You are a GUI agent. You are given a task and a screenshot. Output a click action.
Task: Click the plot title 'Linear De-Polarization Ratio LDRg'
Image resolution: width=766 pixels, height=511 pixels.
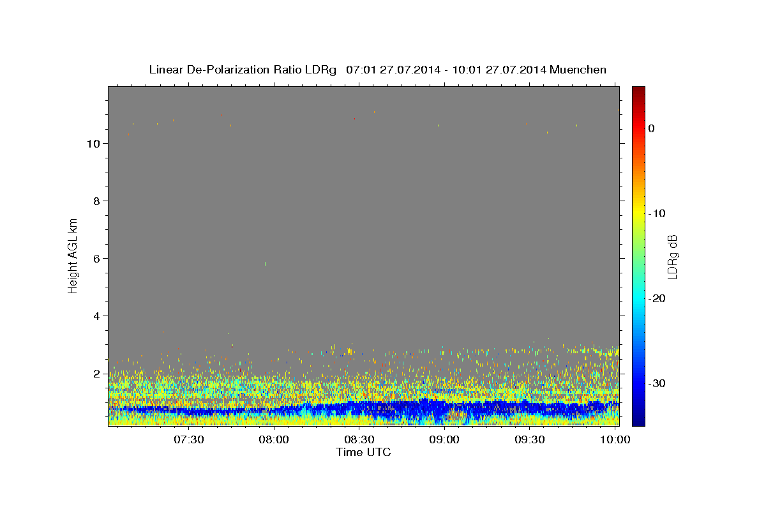click(243, 70)
